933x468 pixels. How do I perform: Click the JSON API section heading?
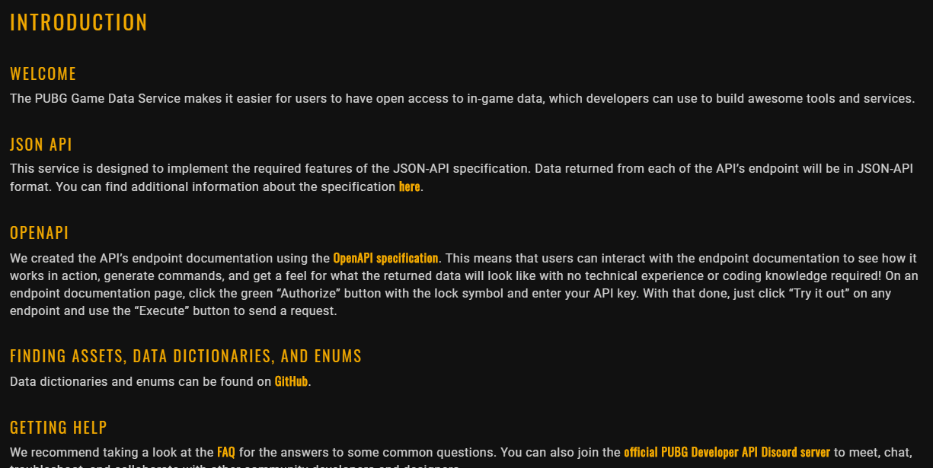[40, 144]
